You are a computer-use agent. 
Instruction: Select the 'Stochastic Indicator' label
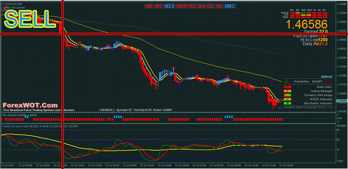(318, 103)
